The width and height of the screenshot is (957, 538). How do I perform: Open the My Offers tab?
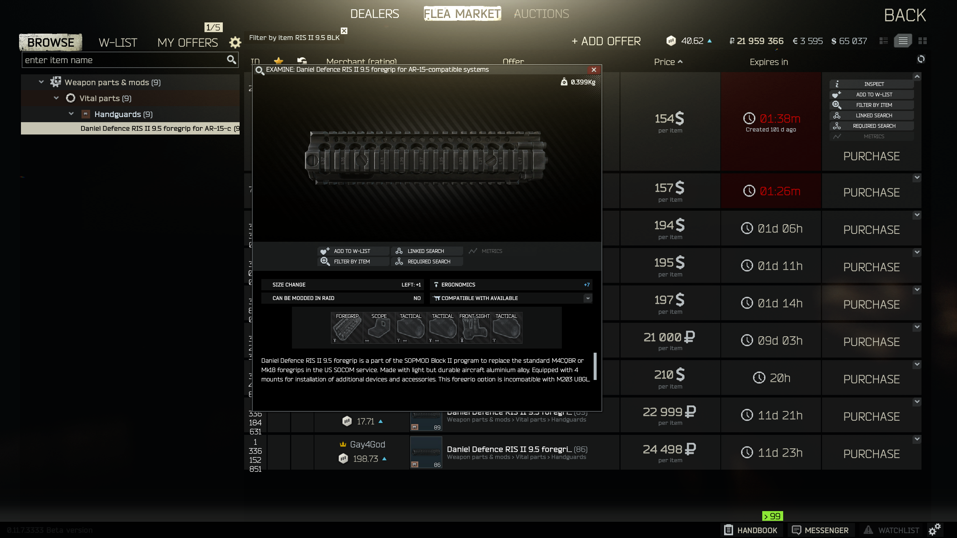click(x=187, y=42)
